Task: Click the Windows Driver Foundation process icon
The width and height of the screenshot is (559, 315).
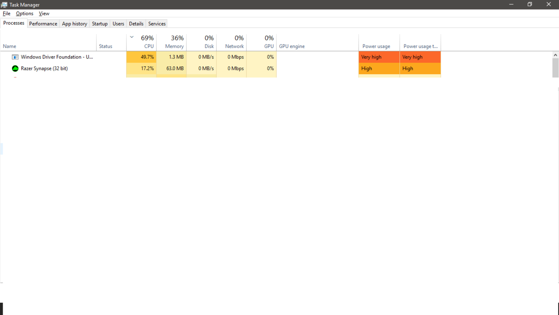Action: pos(15,57)
